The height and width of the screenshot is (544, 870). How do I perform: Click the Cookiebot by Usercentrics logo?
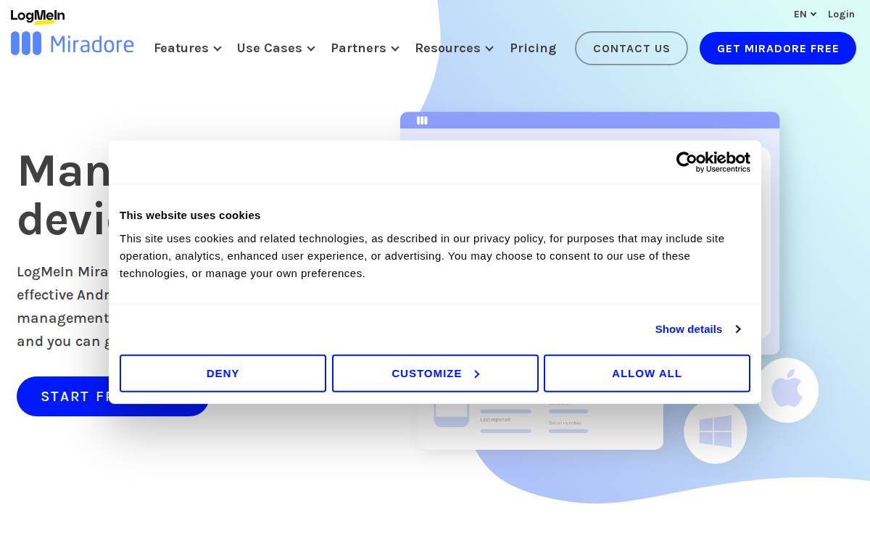[713, 162]
